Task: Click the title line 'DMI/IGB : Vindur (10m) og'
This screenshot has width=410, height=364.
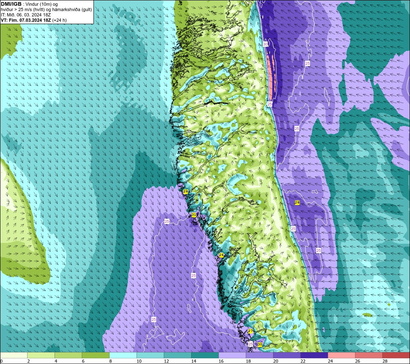Action: [29, 4]
